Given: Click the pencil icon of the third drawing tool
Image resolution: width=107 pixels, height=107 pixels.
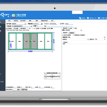Looking at the screenshot, I should pyautogui.click(x=20, y=29).
